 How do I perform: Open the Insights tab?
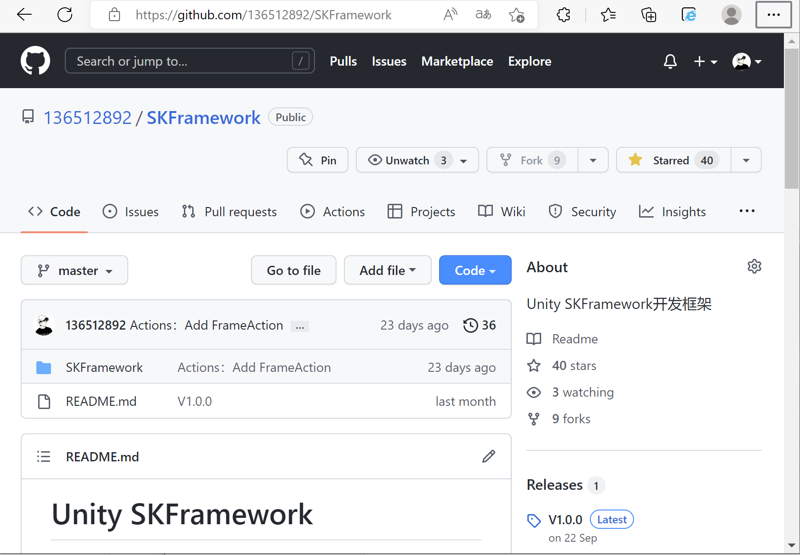click(x=673, y=212)
